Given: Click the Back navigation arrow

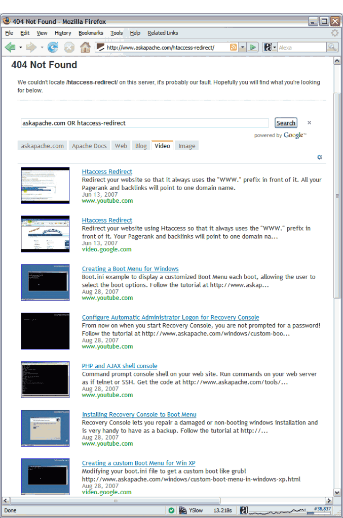Looking at the screenshot, I should [10, 48].
